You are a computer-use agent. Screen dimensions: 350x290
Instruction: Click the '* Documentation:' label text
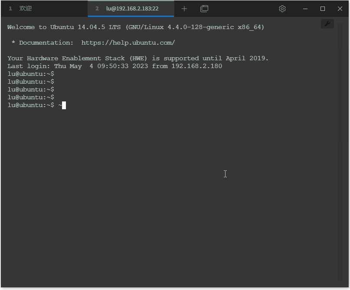(42, 42)
